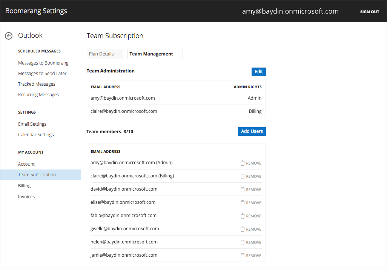Screen dimensions: 387x268
Task: Switch to the Plan Details tab
Action: [x=105, y=54]
